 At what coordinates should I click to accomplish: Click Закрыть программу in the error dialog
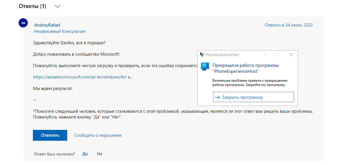coord(254,97)
